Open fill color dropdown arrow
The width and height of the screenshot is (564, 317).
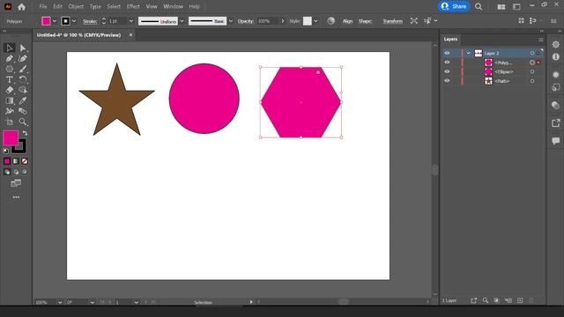tap(55, 21)
